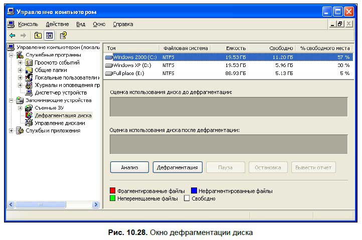Click the red Фрагментированные файлы swatch
Viewport: 362px width, 240px height.
pyautogui.click(x=112, y=190)
